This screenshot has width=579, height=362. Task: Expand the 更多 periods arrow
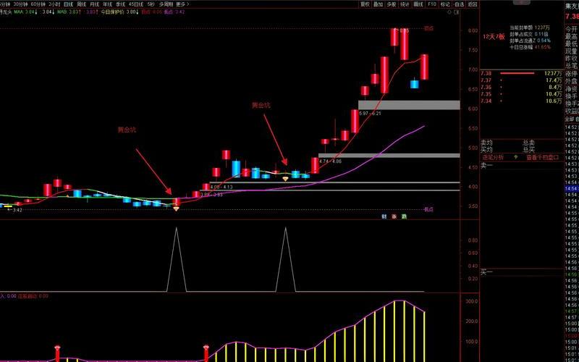tap(183, 4)
